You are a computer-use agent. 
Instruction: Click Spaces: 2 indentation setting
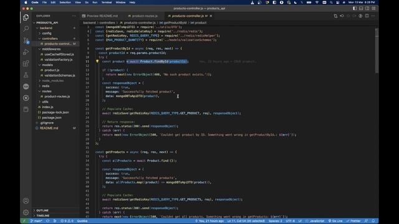coord(276,221)
